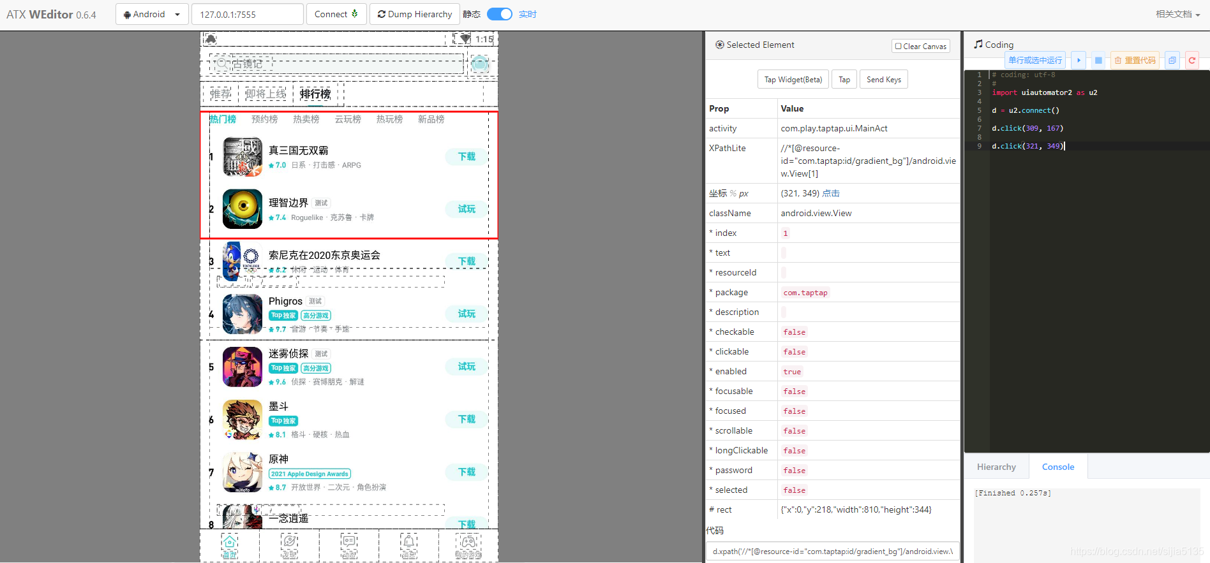The width and height of the screenshot is (1210, 563).
Task: Select the 预约榜 ranking sub-tab
Action: click(x=264, y=119)
